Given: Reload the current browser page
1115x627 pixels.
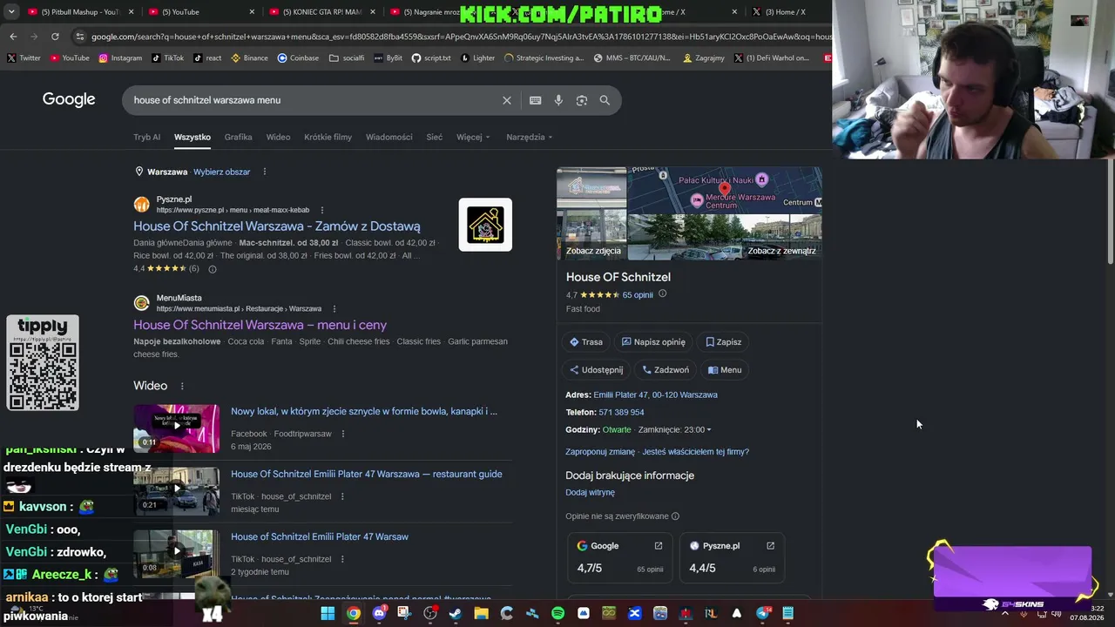Looking at the screenshot, I should 55,37.
